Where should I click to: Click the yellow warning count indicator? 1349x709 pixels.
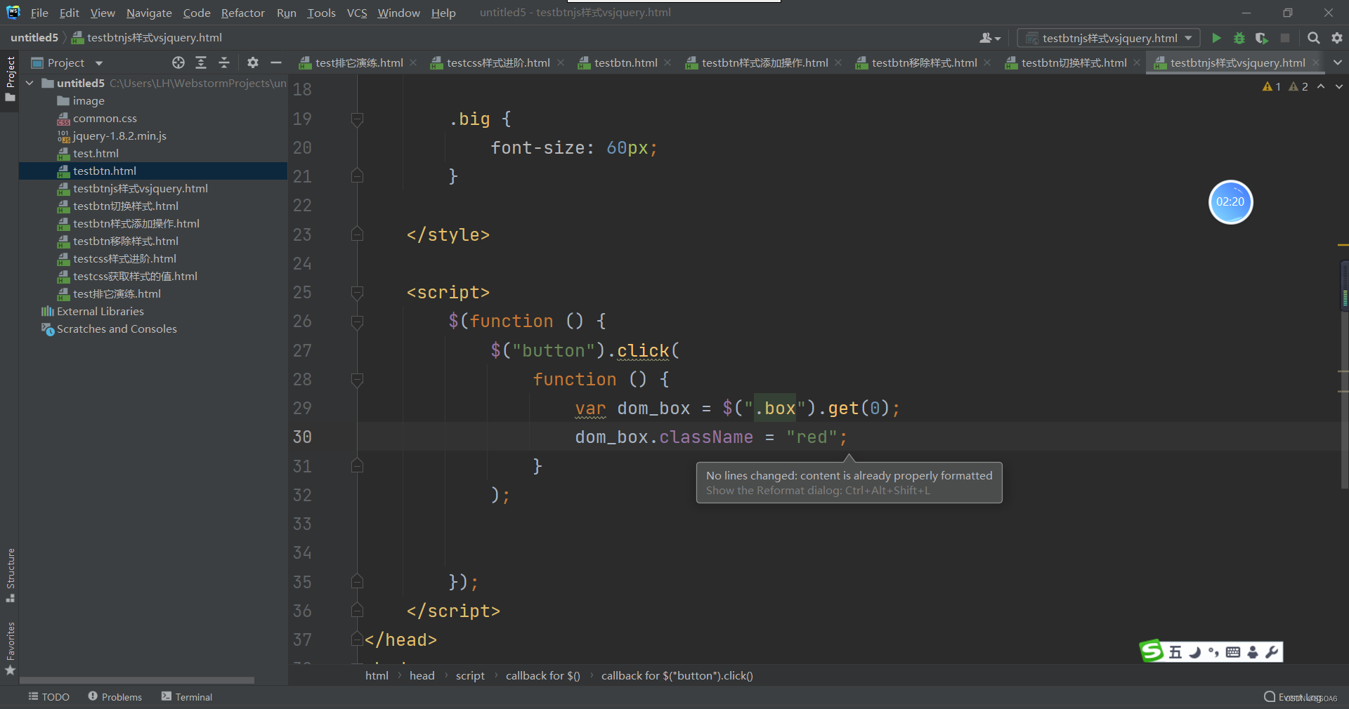click(x=1272, y=86)
